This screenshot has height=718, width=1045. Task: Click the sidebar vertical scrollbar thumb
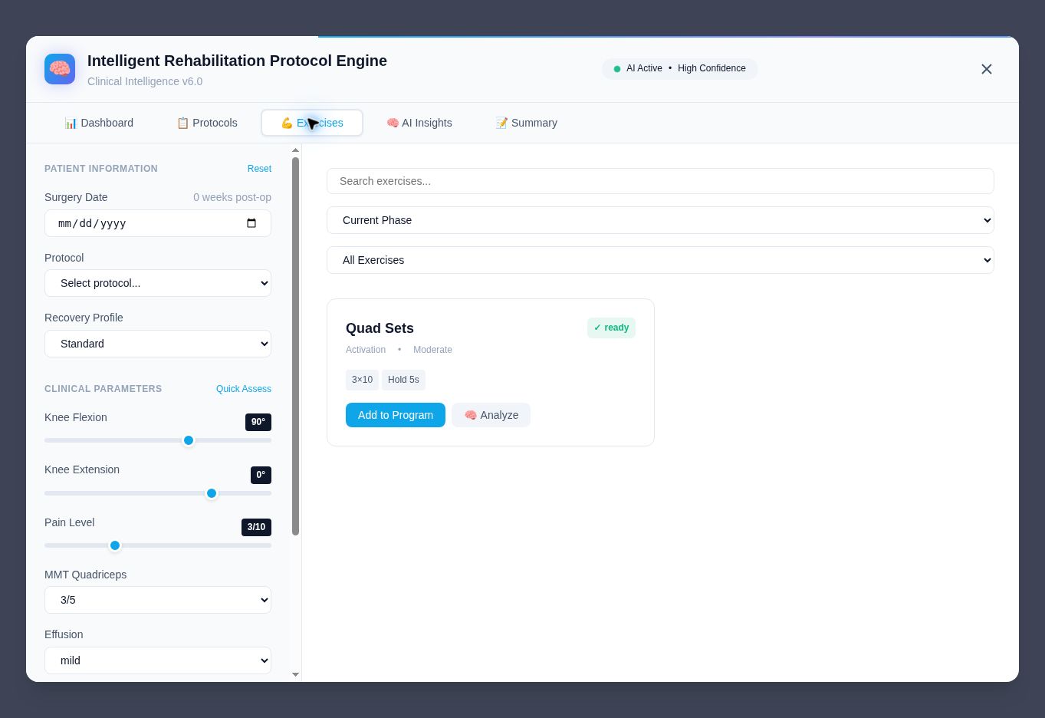click(296, 346)
